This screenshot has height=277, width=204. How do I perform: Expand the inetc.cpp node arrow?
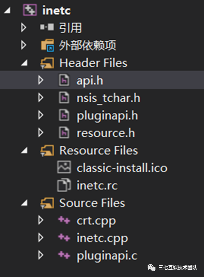[x=41, y=238]
